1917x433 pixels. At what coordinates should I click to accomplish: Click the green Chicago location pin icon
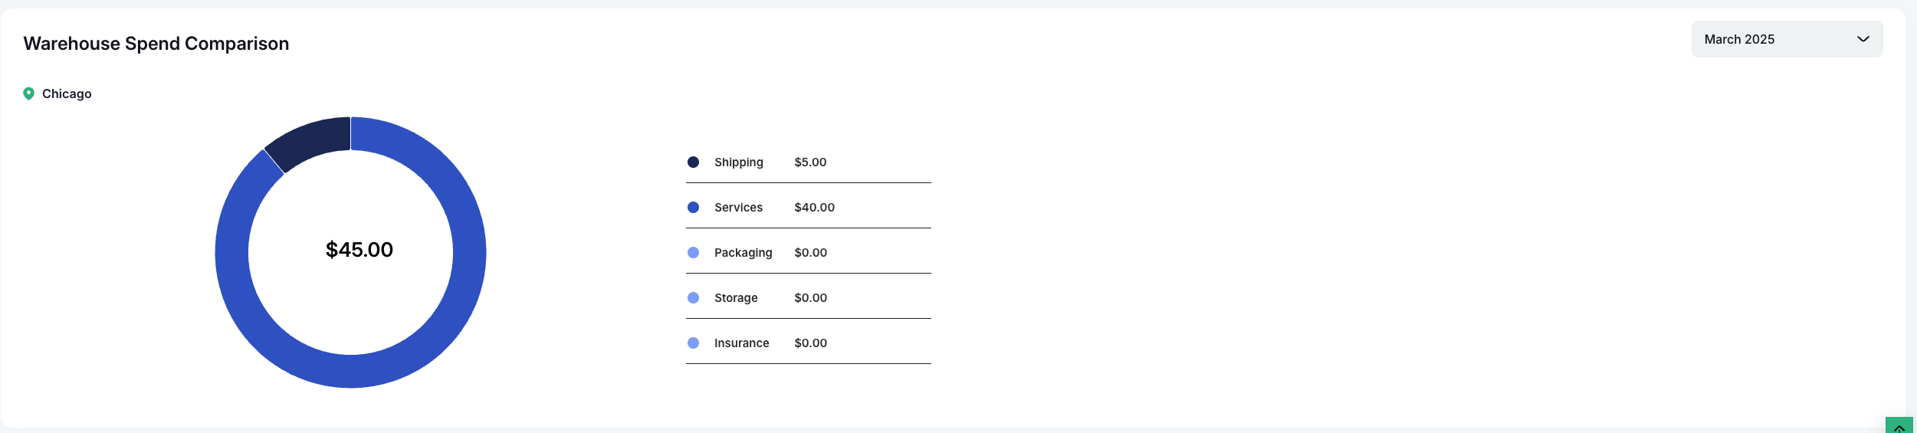[x=28, y=93]
